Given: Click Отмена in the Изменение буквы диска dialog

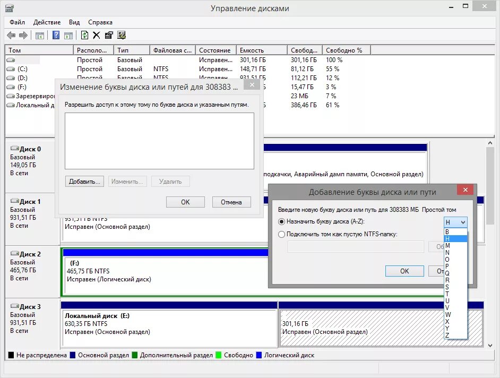Looking at the screenshot, I should point(231,202).
